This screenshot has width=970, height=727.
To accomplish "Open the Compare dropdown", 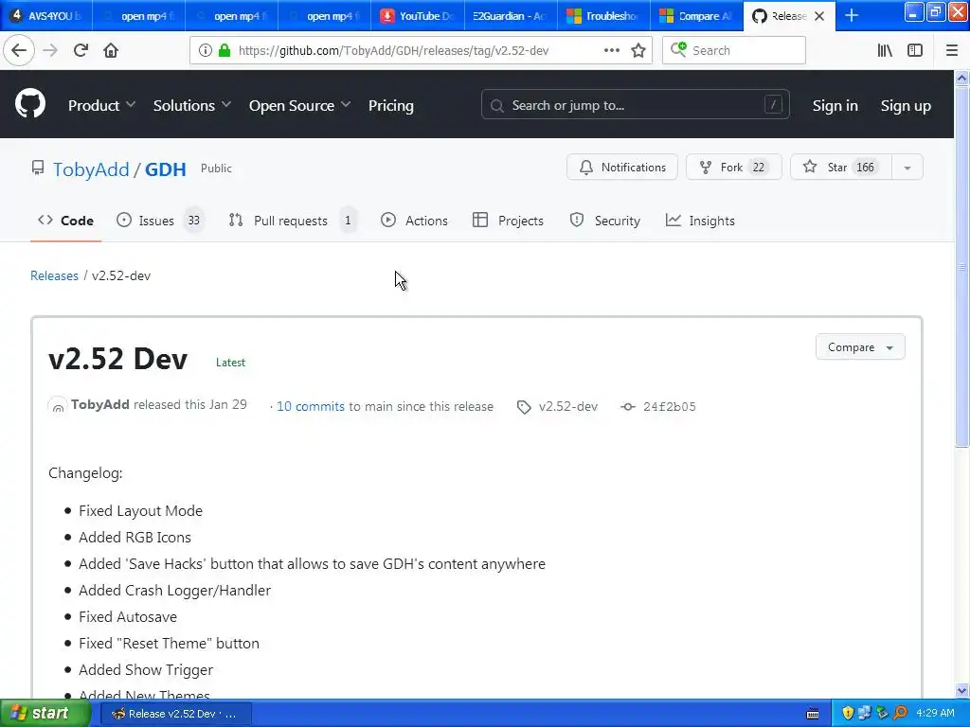I will [860, 347].
